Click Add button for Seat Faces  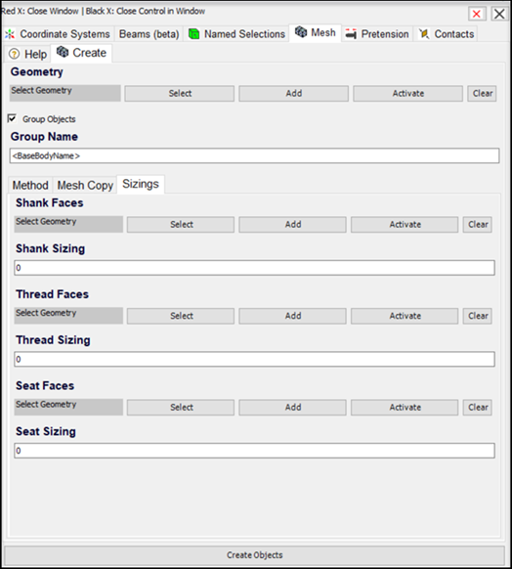292,408
